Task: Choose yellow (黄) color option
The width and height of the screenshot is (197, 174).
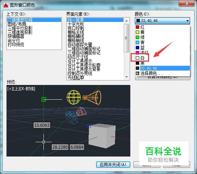Action: click(x=162, y=32)
